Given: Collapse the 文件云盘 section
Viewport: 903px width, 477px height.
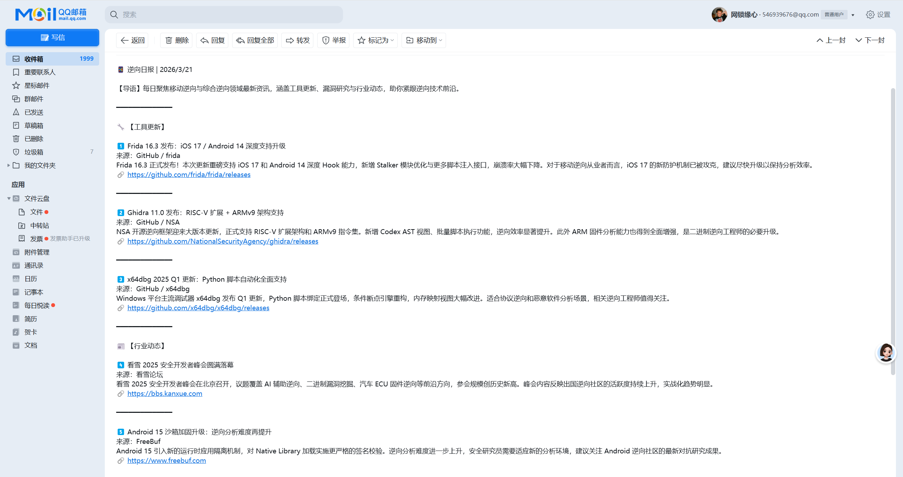Looking at the screenshot, I should click(x=8, y=198).
